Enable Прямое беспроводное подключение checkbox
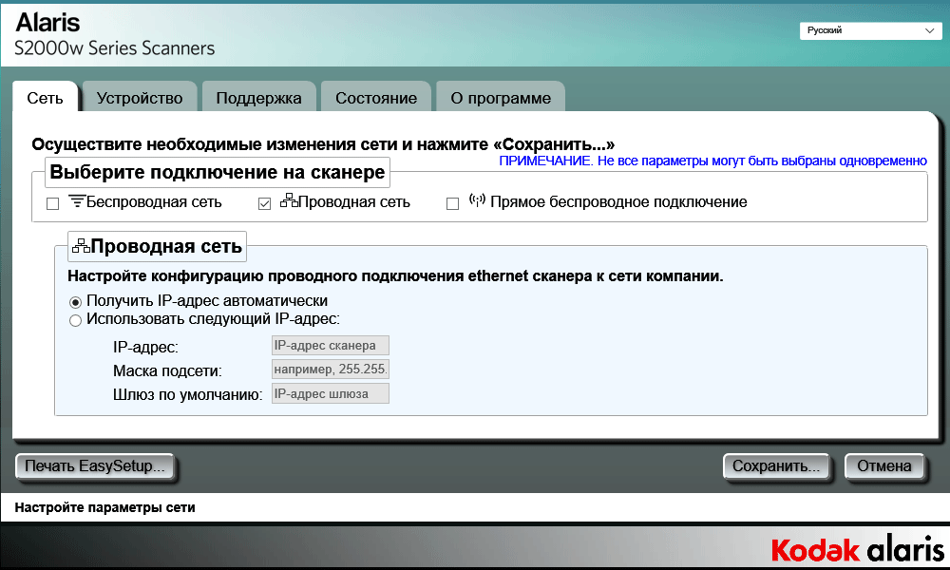950x570 pixels. pos(452,203)
